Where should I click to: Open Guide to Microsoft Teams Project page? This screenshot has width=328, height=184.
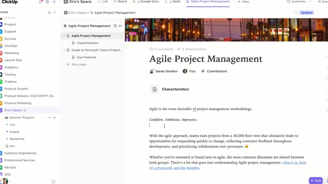click(x=97, y=50)
